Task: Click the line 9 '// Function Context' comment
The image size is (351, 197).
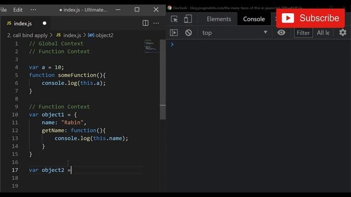Action: pos(59,107)
